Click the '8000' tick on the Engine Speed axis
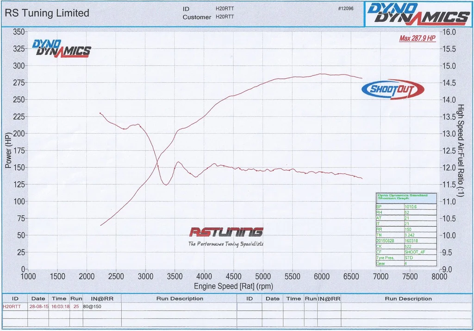 click(x=439, y=276)
